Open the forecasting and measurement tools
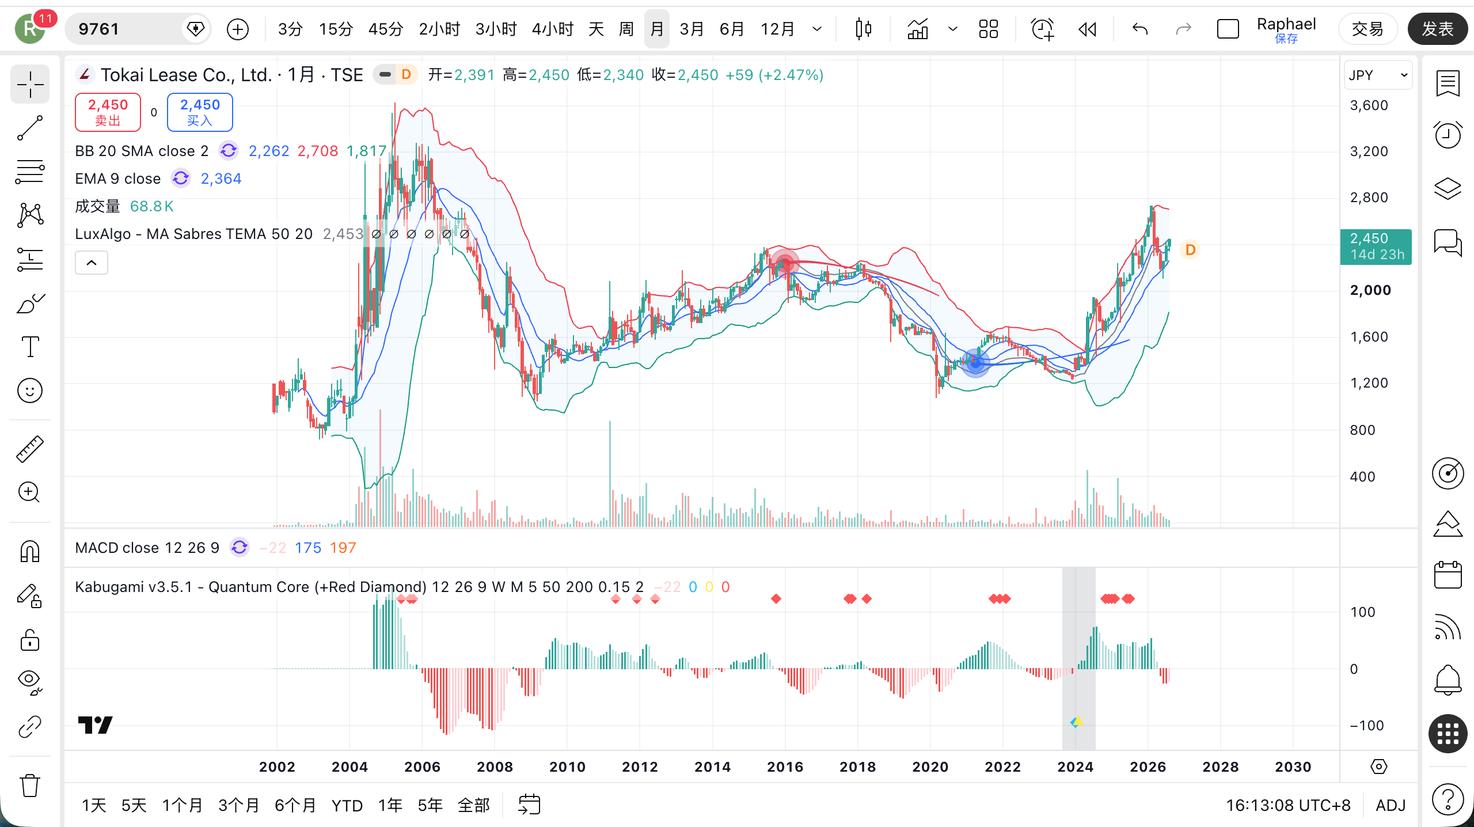The height and width of the screenshot is (827, 1474). click(30, 259)
